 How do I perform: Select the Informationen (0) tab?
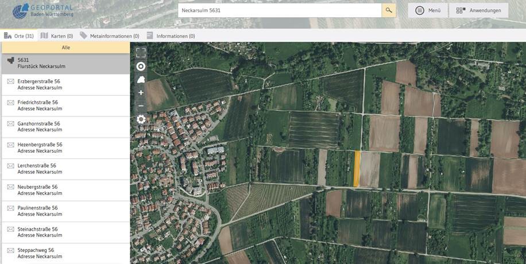(171, 36)
